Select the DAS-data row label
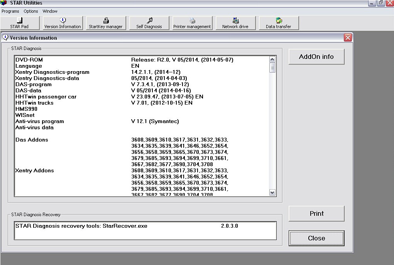The width and height of the screenshot is (394, 265). [x=29, y=90]
